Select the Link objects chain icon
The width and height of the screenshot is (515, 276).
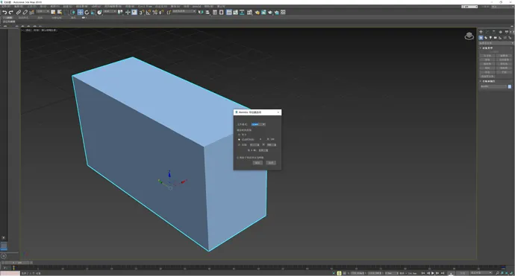click(19, 13)
